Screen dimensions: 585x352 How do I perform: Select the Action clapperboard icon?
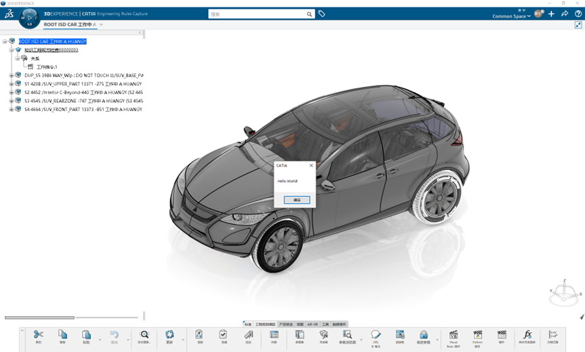502,334
